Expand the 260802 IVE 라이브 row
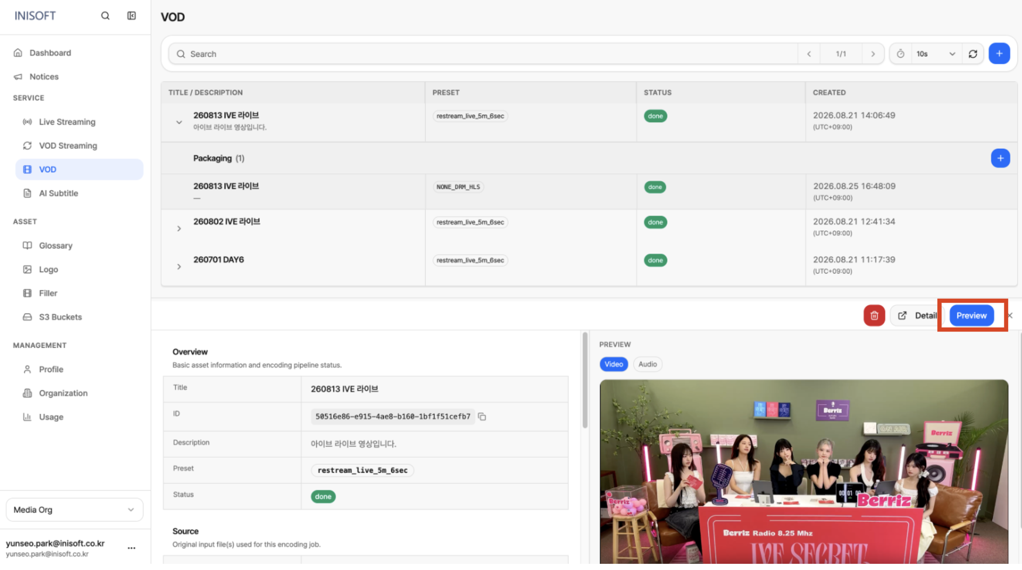The width and height of the screenshot is (1022, 570). coord(179,229)
